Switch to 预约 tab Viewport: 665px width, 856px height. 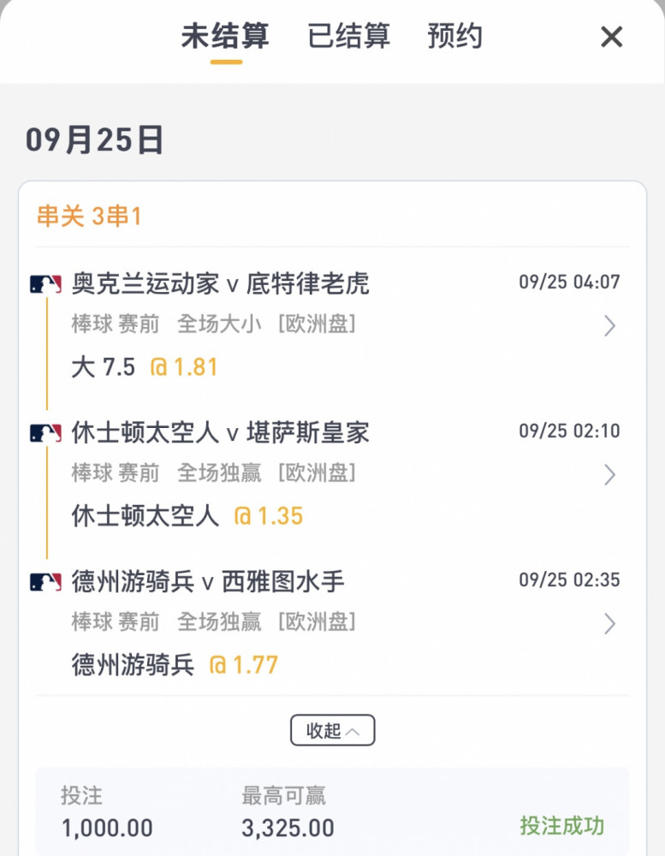click(x=454, y=37)
